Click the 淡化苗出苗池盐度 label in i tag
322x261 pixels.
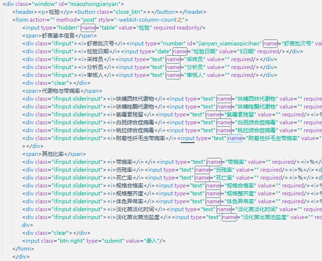coord(138,217)
